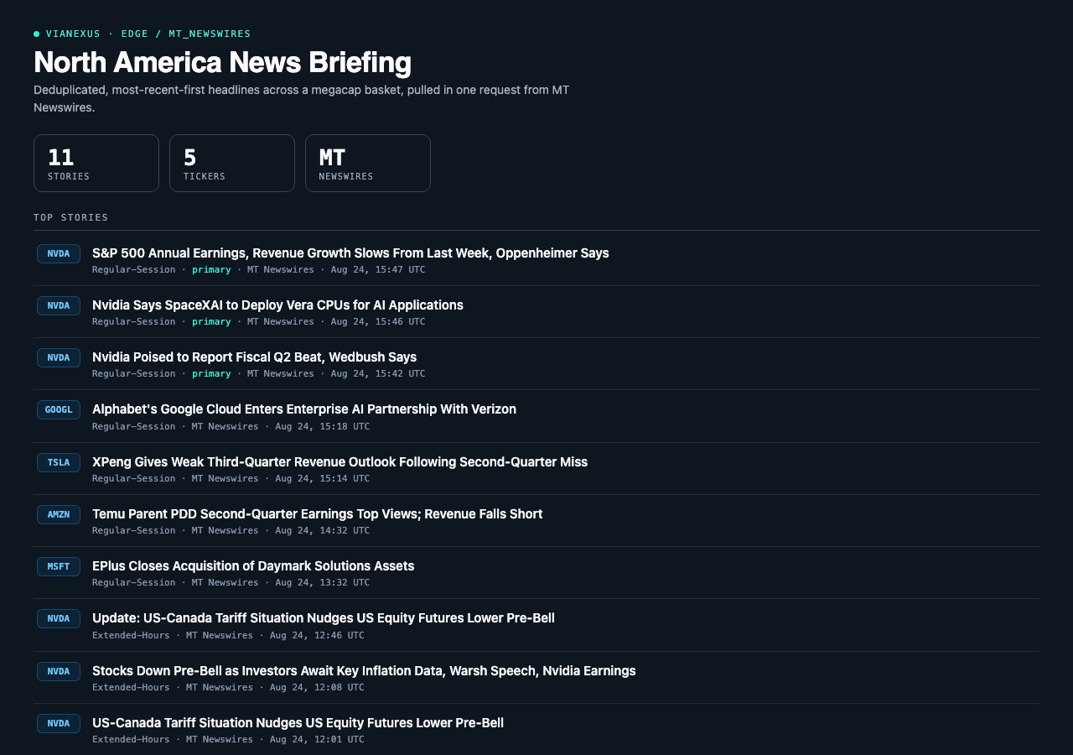
Task: Click the NVDA badge beside the 'Update: US-Canada' story
Action: coord(59,618)
